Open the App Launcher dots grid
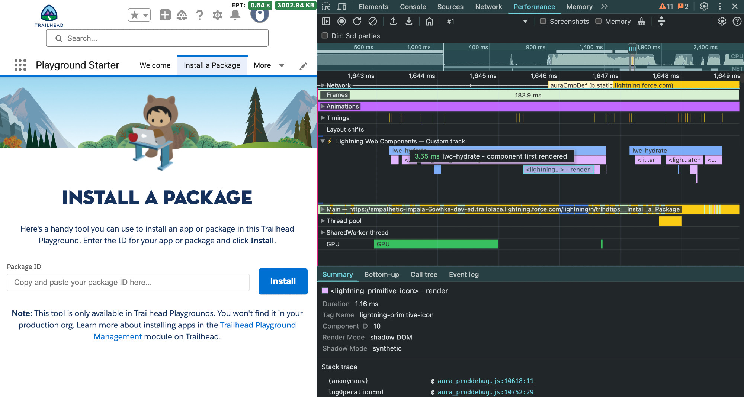Screen dimensions: 744x397 20,65
